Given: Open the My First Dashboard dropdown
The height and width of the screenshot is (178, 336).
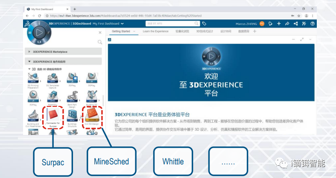Looking at the screenshot, I should click(122, 23).
